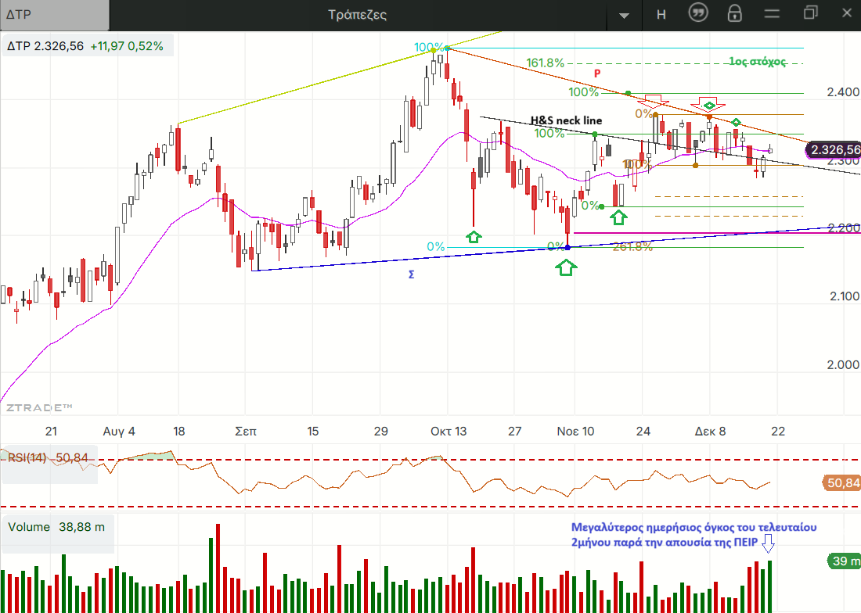Select the current price tag 2.326,56 on axis
This screenshot has width=861, height=613.
tap(834, 149)
